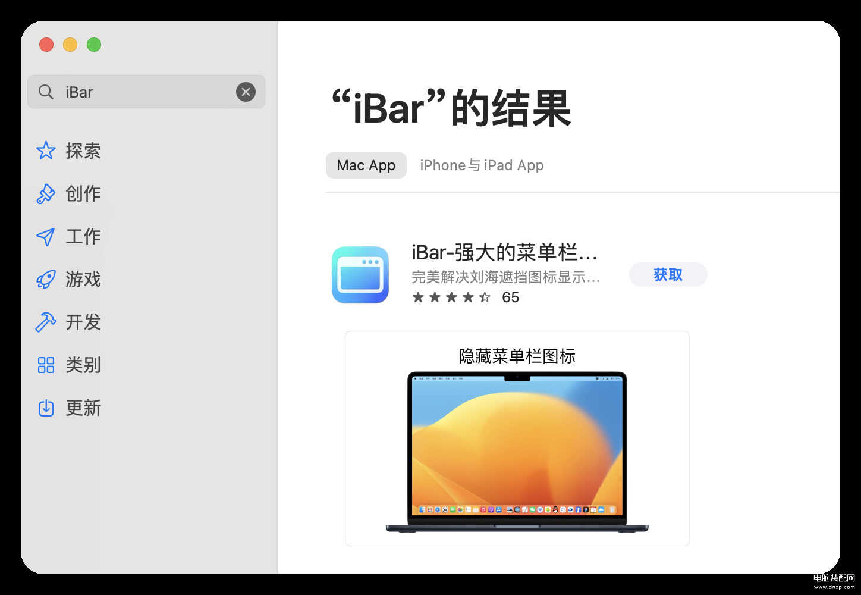
Task: Click the magnifier search icon
Action: [x=46, y=92]
